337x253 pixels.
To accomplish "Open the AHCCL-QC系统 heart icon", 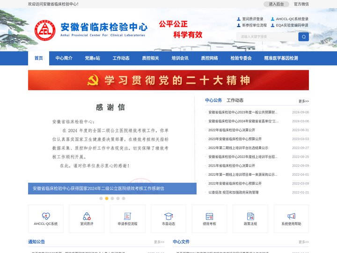I will [x=46, y=216].
